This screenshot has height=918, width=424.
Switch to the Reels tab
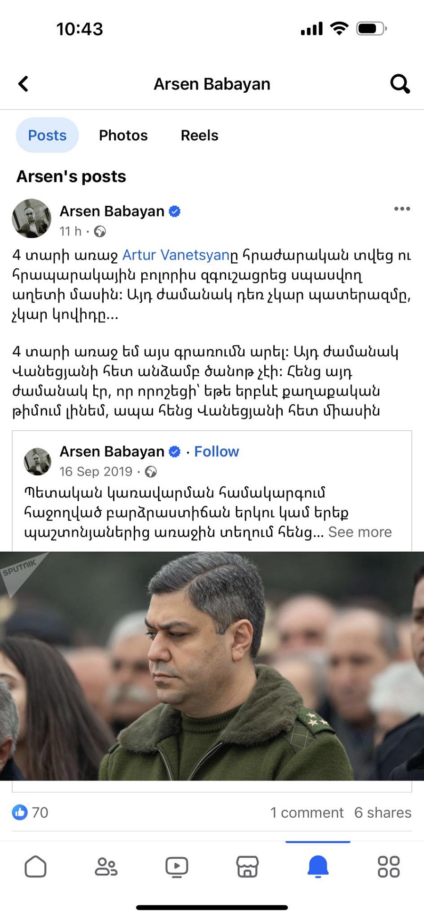199,135
